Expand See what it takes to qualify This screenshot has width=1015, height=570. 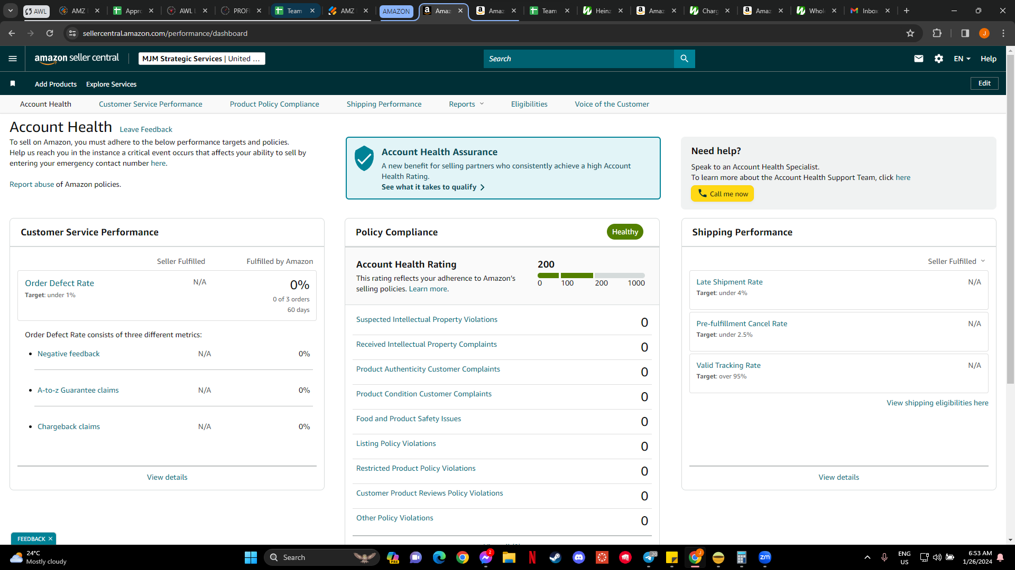433,187
